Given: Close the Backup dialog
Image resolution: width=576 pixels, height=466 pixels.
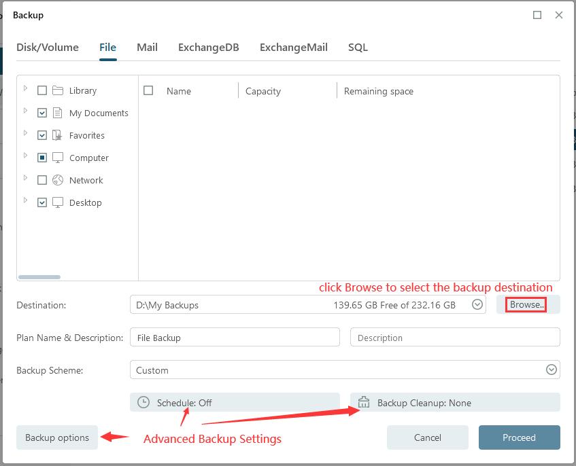Looking at the screenshot, I should (559, 15).
